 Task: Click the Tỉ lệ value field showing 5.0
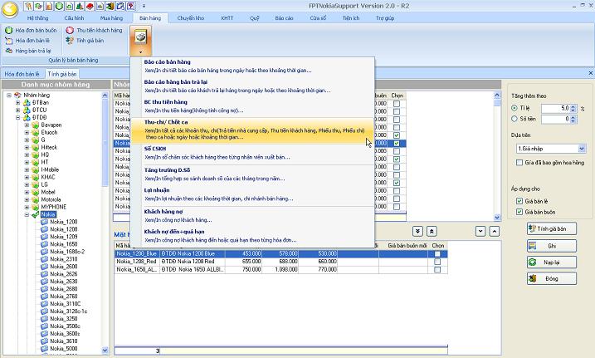[x=555, y=108]
